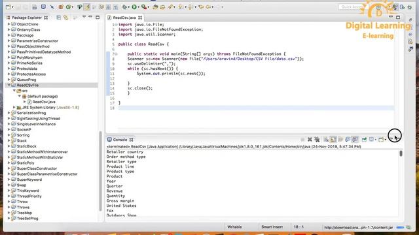419x235 pixels.
Task: Open the Open Console dropdown arrow
Action: [x=385, y=140]
